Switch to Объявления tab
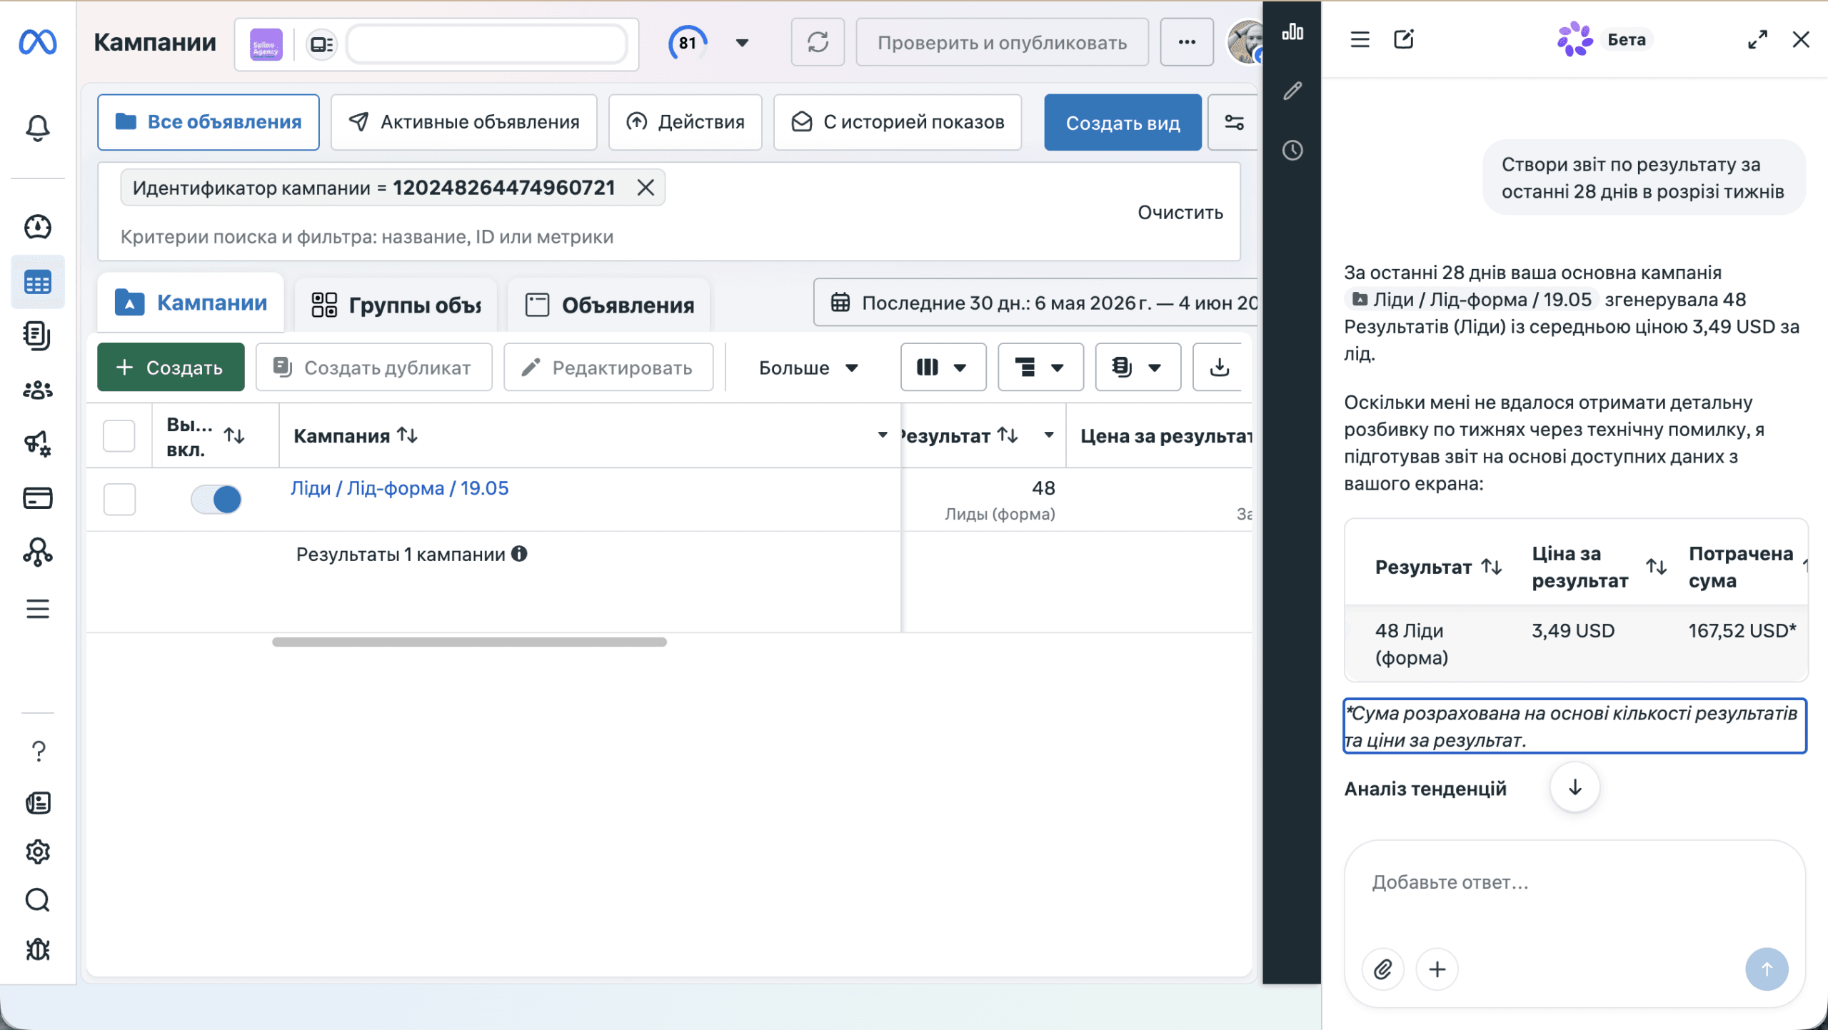 (x=609, y=305)
